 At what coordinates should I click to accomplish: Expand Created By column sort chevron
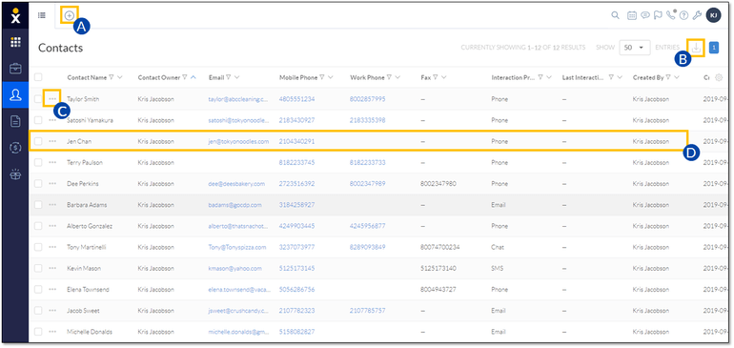click(677, 78)
